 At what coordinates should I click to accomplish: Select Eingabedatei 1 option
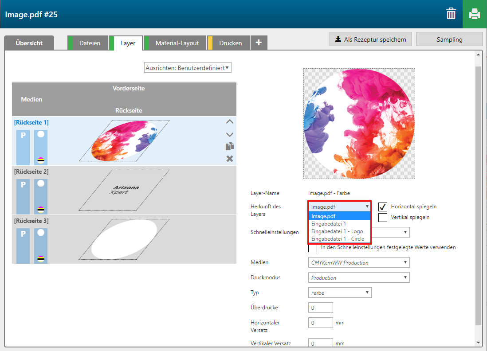(339, 224)
